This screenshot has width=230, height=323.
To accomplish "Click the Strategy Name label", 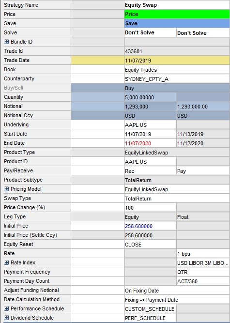I will [21, 5].
